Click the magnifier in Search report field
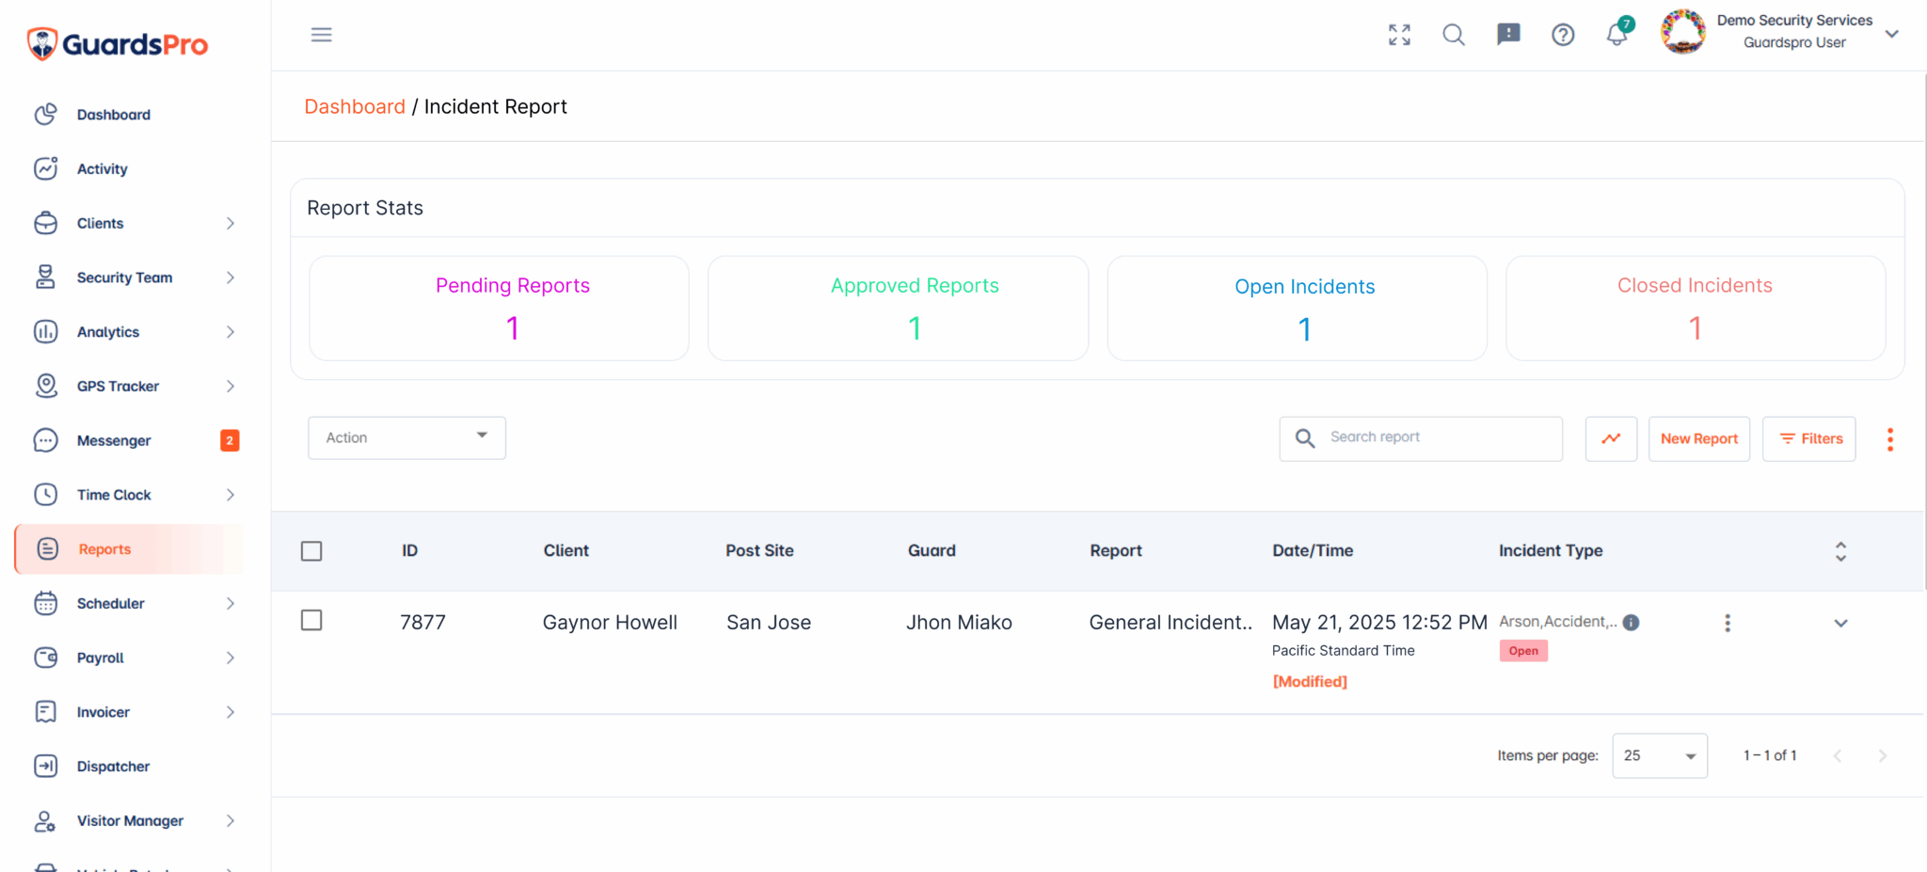Screen dimensions: 1927x872 (1305, 438)
